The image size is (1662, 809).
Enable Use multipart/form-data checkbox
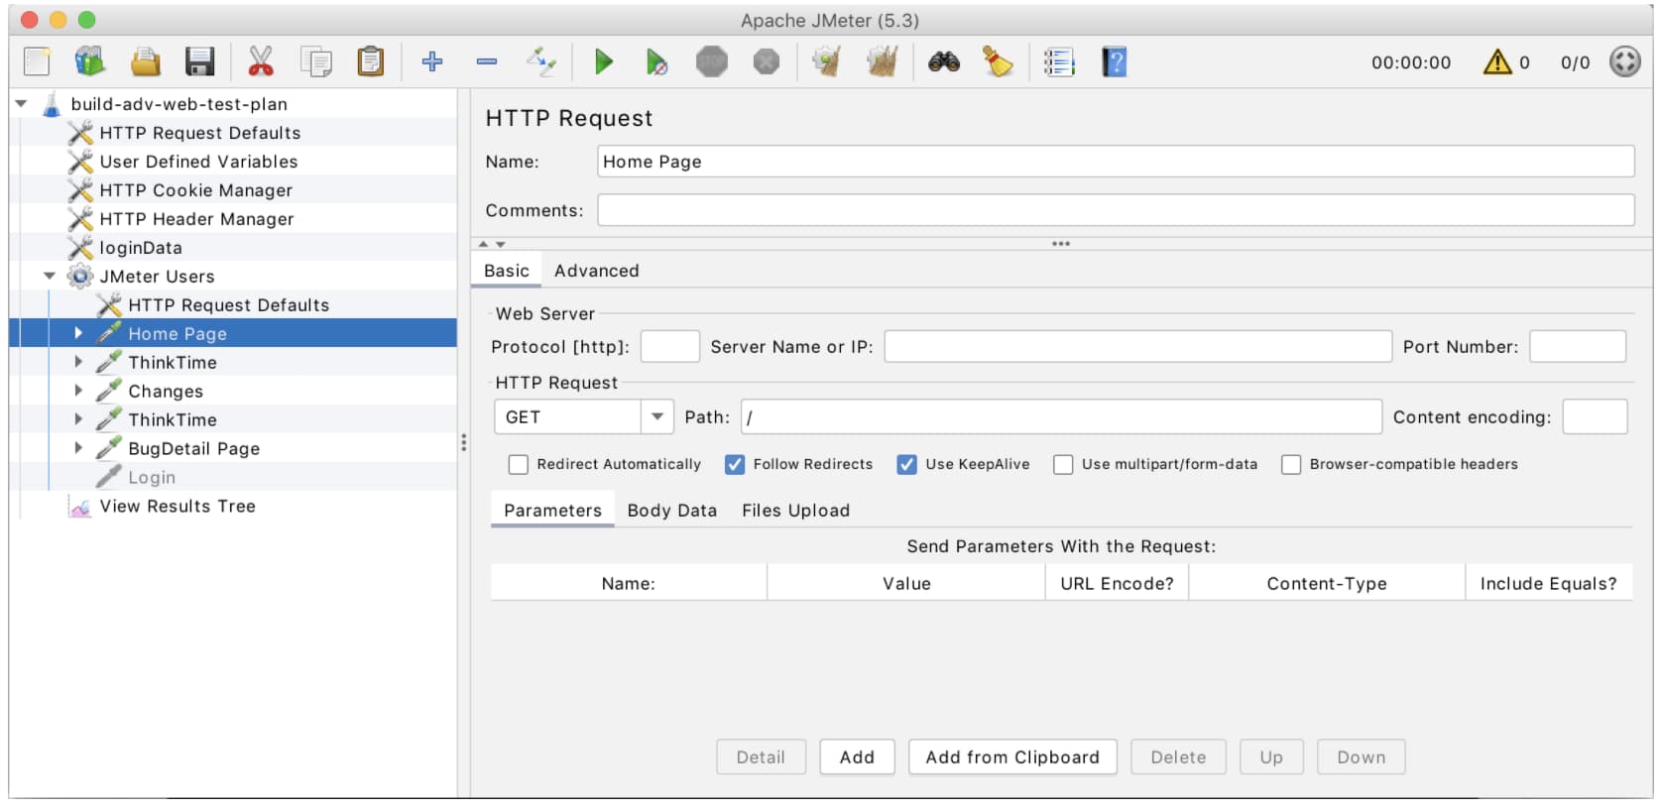(x=1063, y=464)
